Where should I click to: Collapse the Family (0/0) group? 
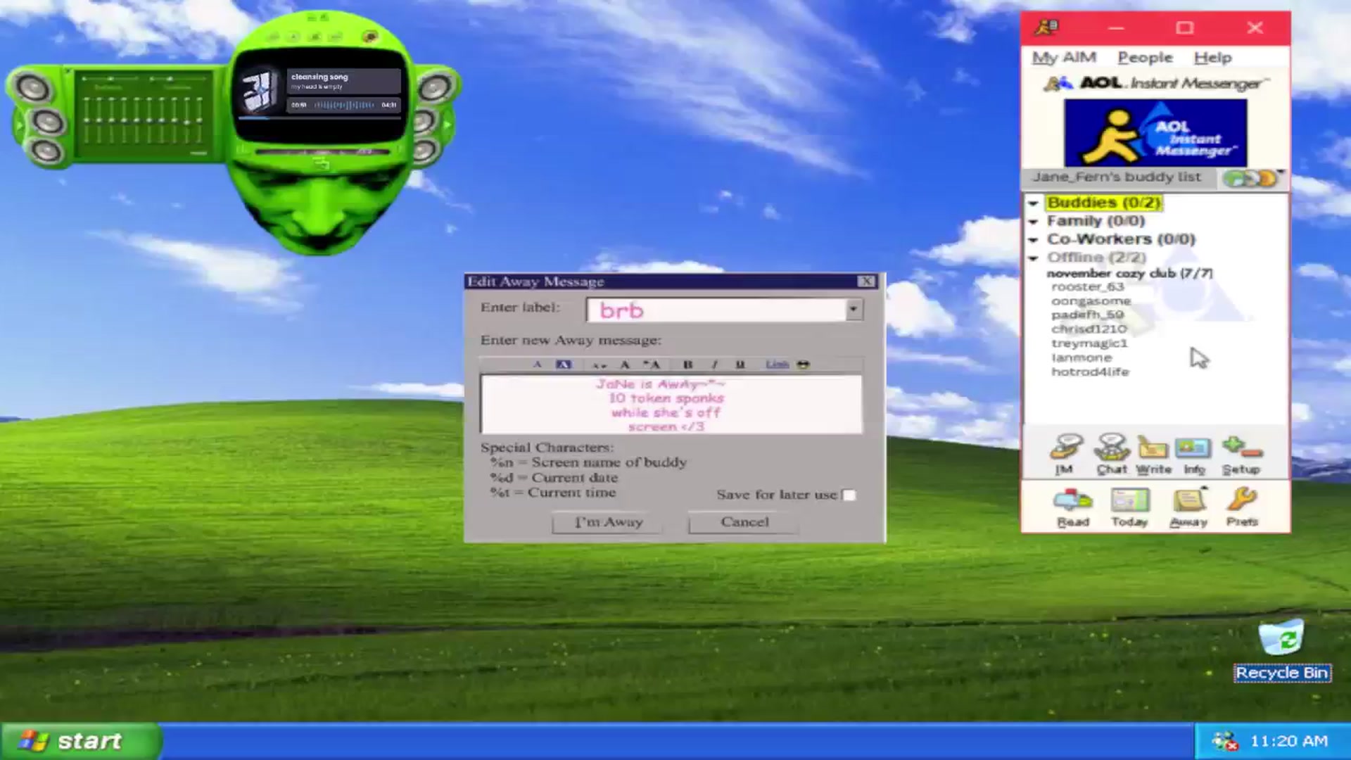coord(1033,222)
